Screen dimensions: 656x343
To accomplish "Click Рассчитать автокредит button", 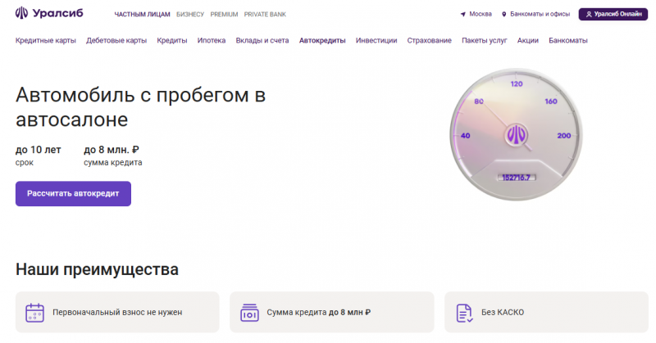I will (x=73, y=193).
